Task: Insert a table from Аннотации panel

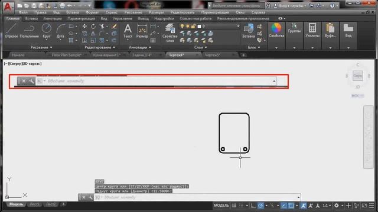Action: point(153,41)
